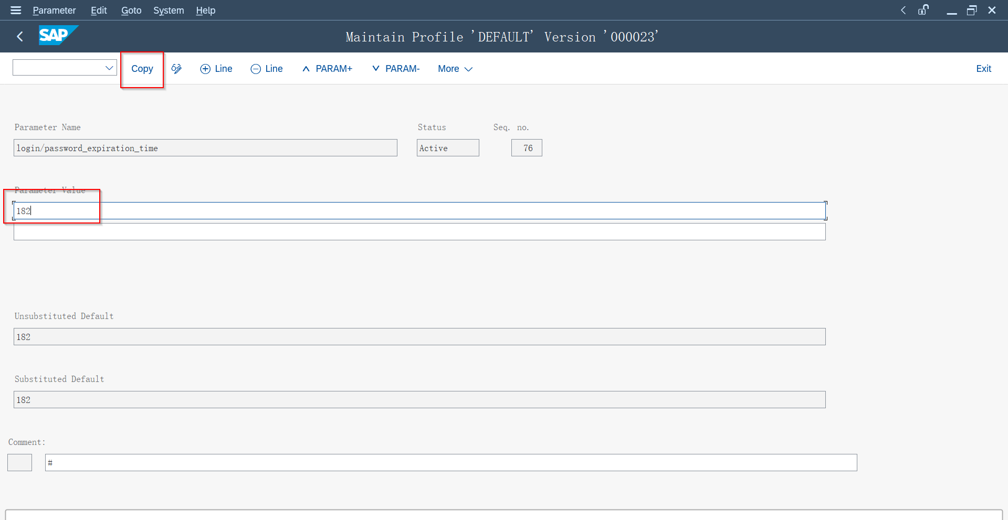The height and width of the screenshot is (520, 1008).
Task: Click the pencil display/change toggle icon
Action: pyautogui.click(x=176, y=69)
